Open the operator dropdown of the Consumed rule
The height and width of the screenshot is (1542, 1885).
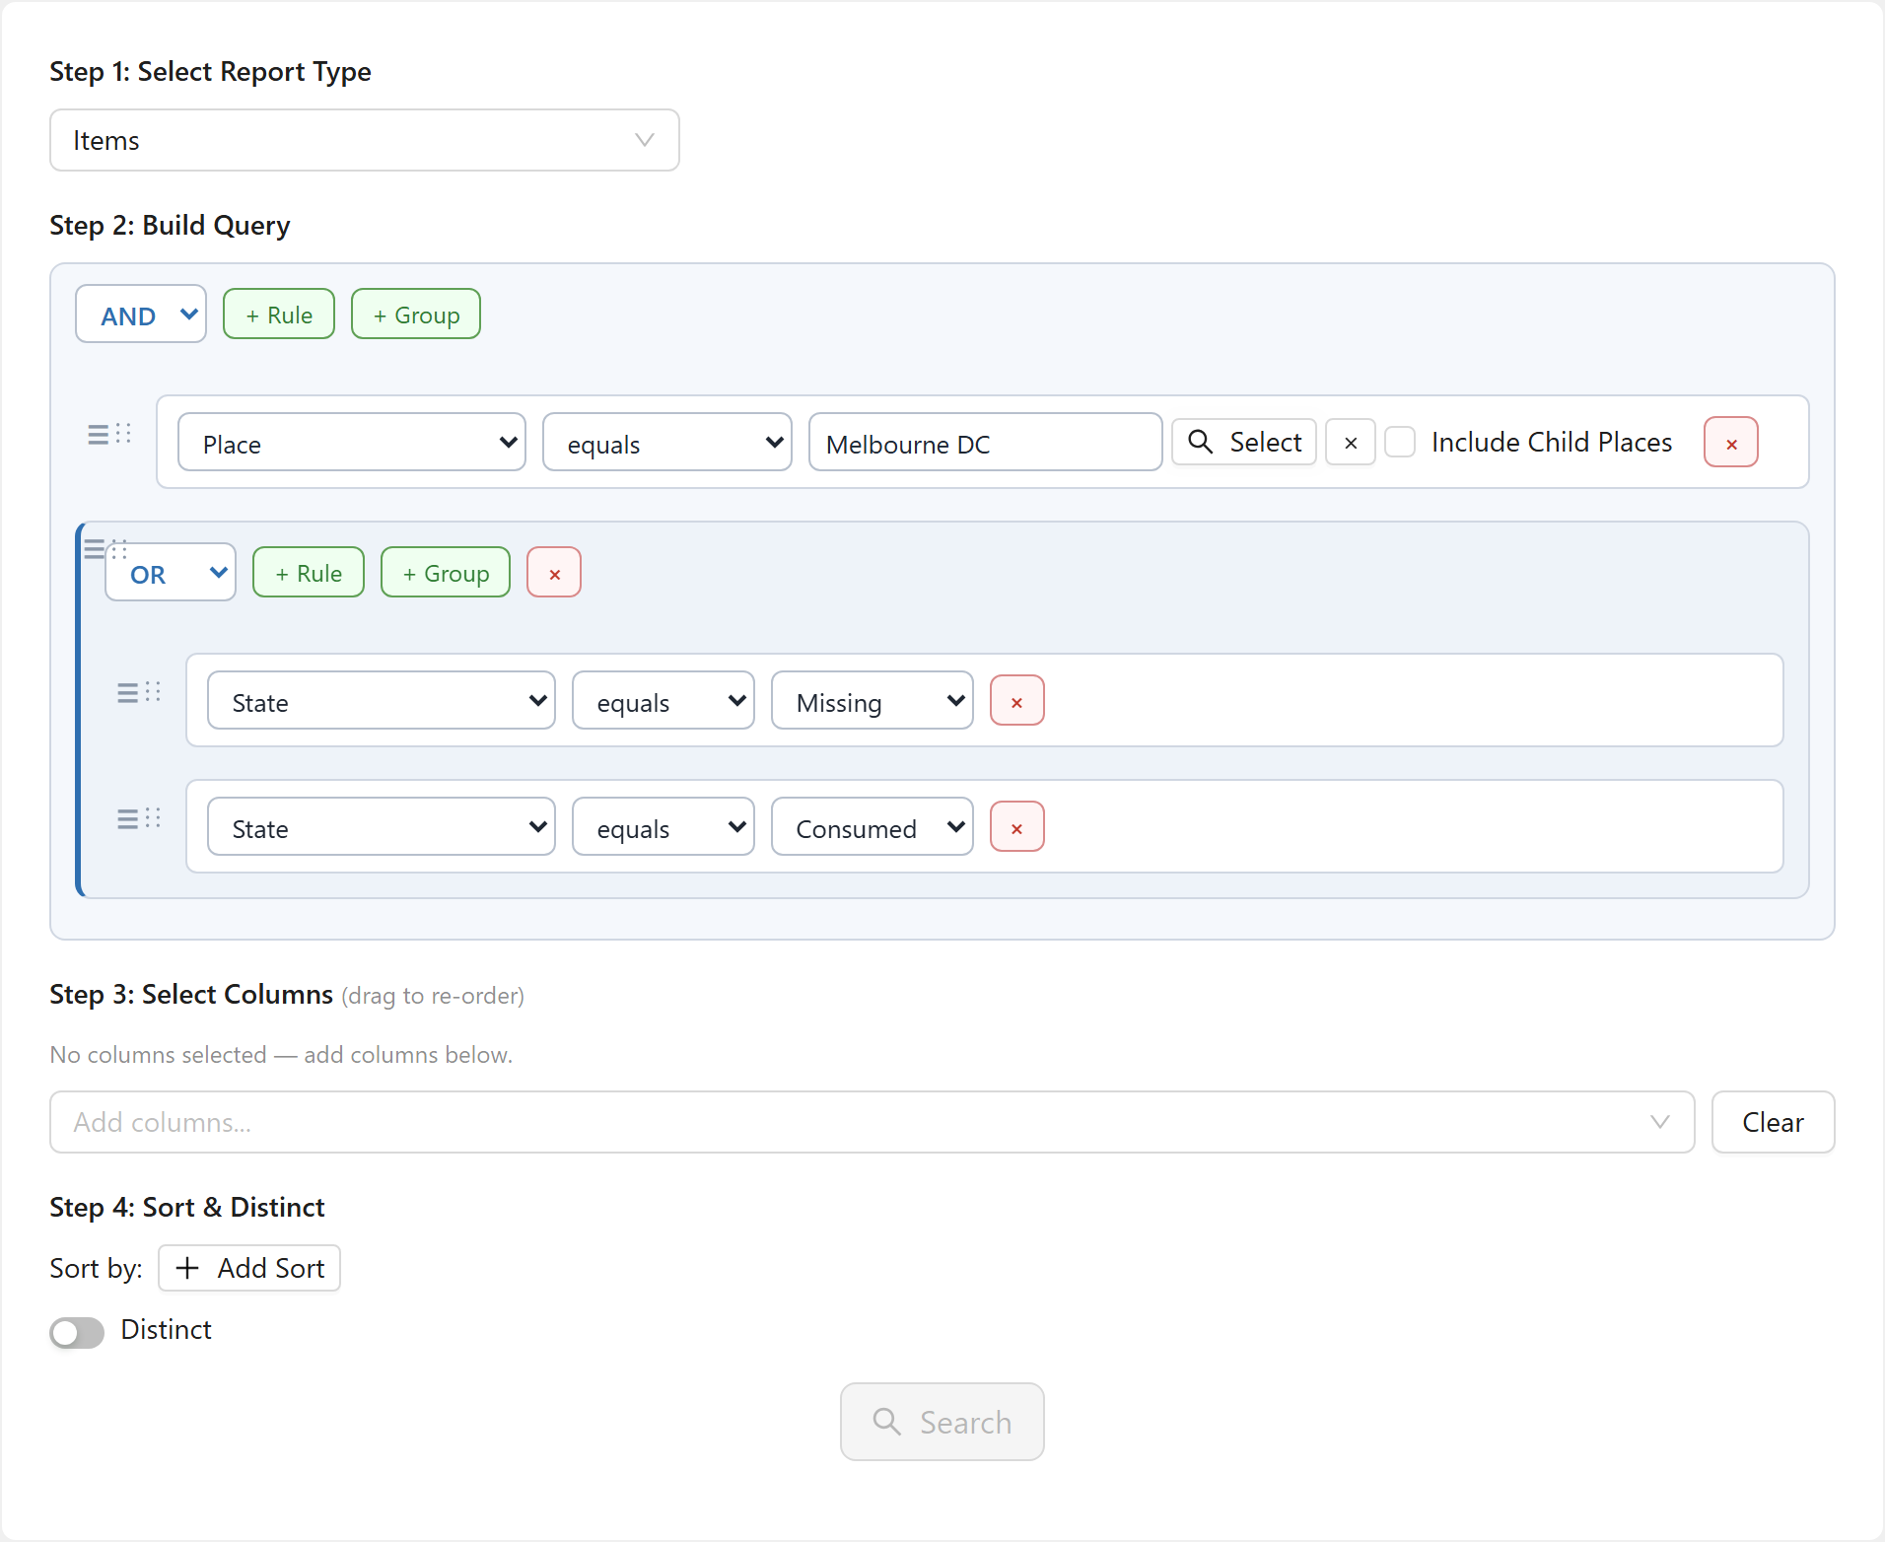[x=663, y=827]
